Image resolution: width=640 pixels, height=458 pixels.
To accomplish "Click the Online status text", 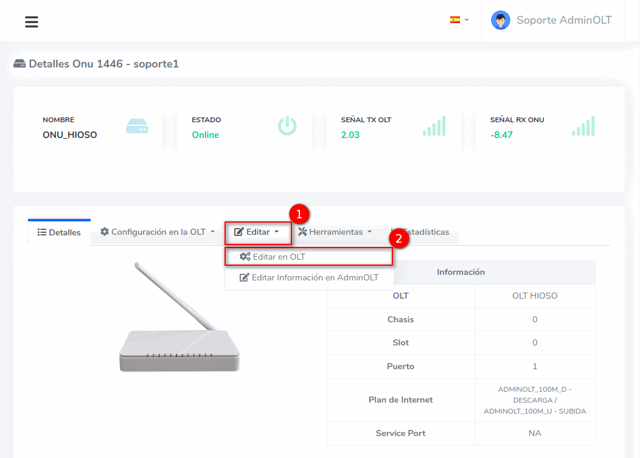I will pos(205,135).
